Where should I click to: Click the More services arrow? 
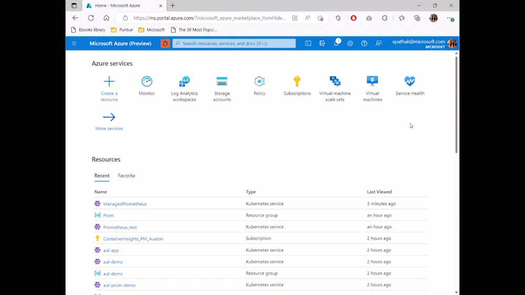point(109,117)
